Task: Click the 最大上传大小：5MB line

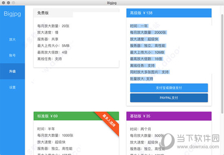Action: (x=53, y=46)
